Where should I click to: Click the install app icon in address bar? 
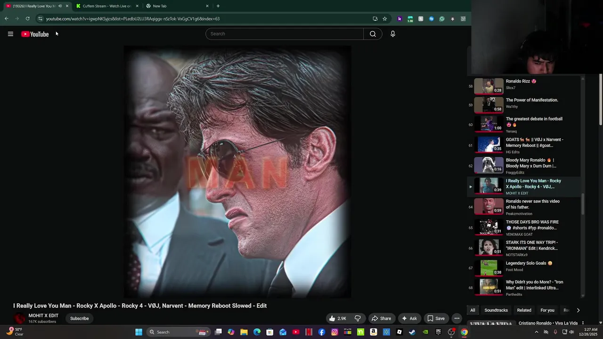click(375, 19)
